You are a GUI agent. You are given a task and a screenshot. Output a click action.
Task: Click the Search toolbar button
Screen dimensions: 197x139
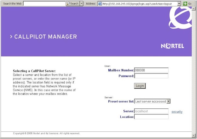73,4
